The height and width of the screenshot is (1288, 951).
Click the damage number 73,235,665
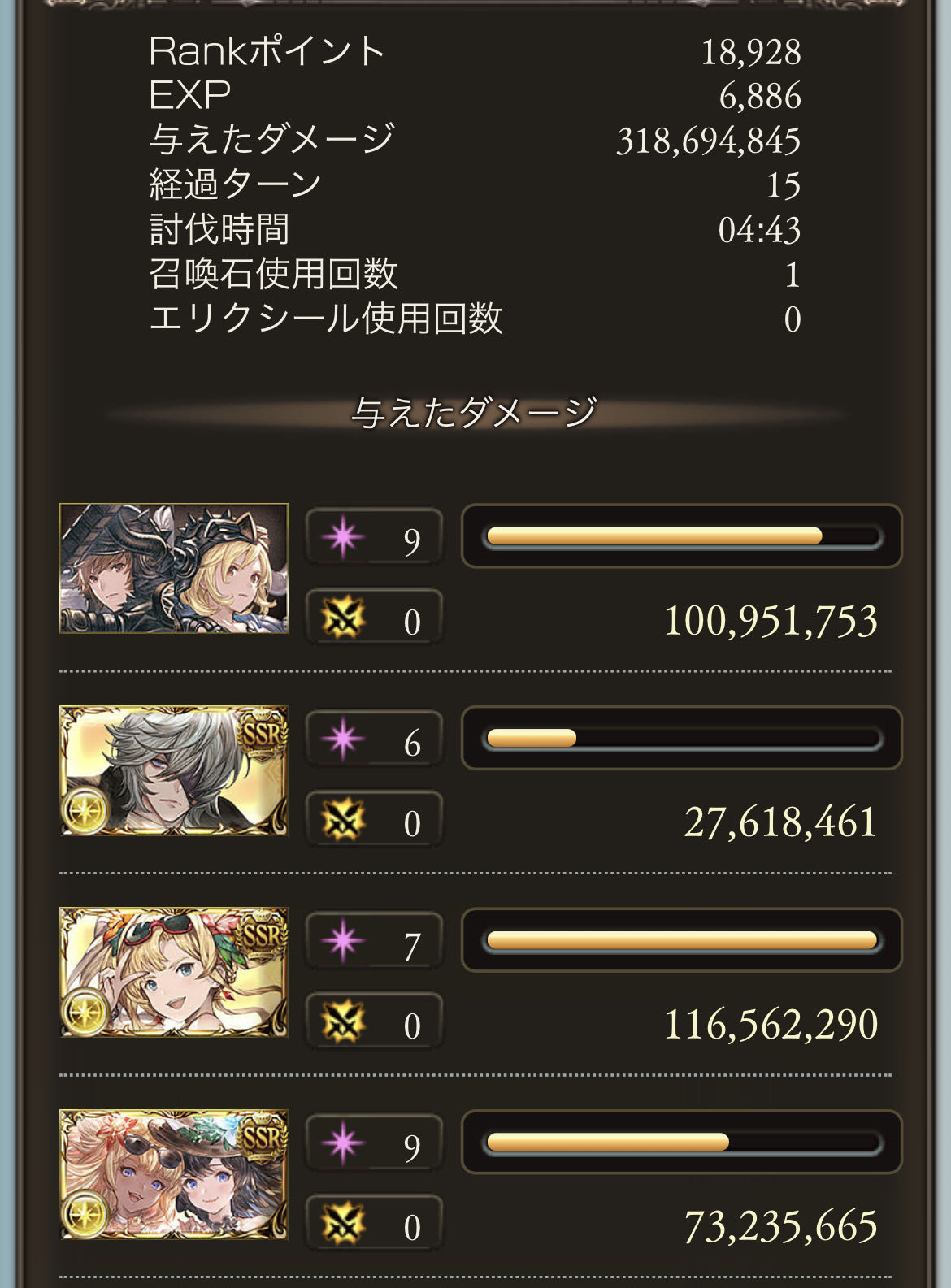pos(780,1225)
